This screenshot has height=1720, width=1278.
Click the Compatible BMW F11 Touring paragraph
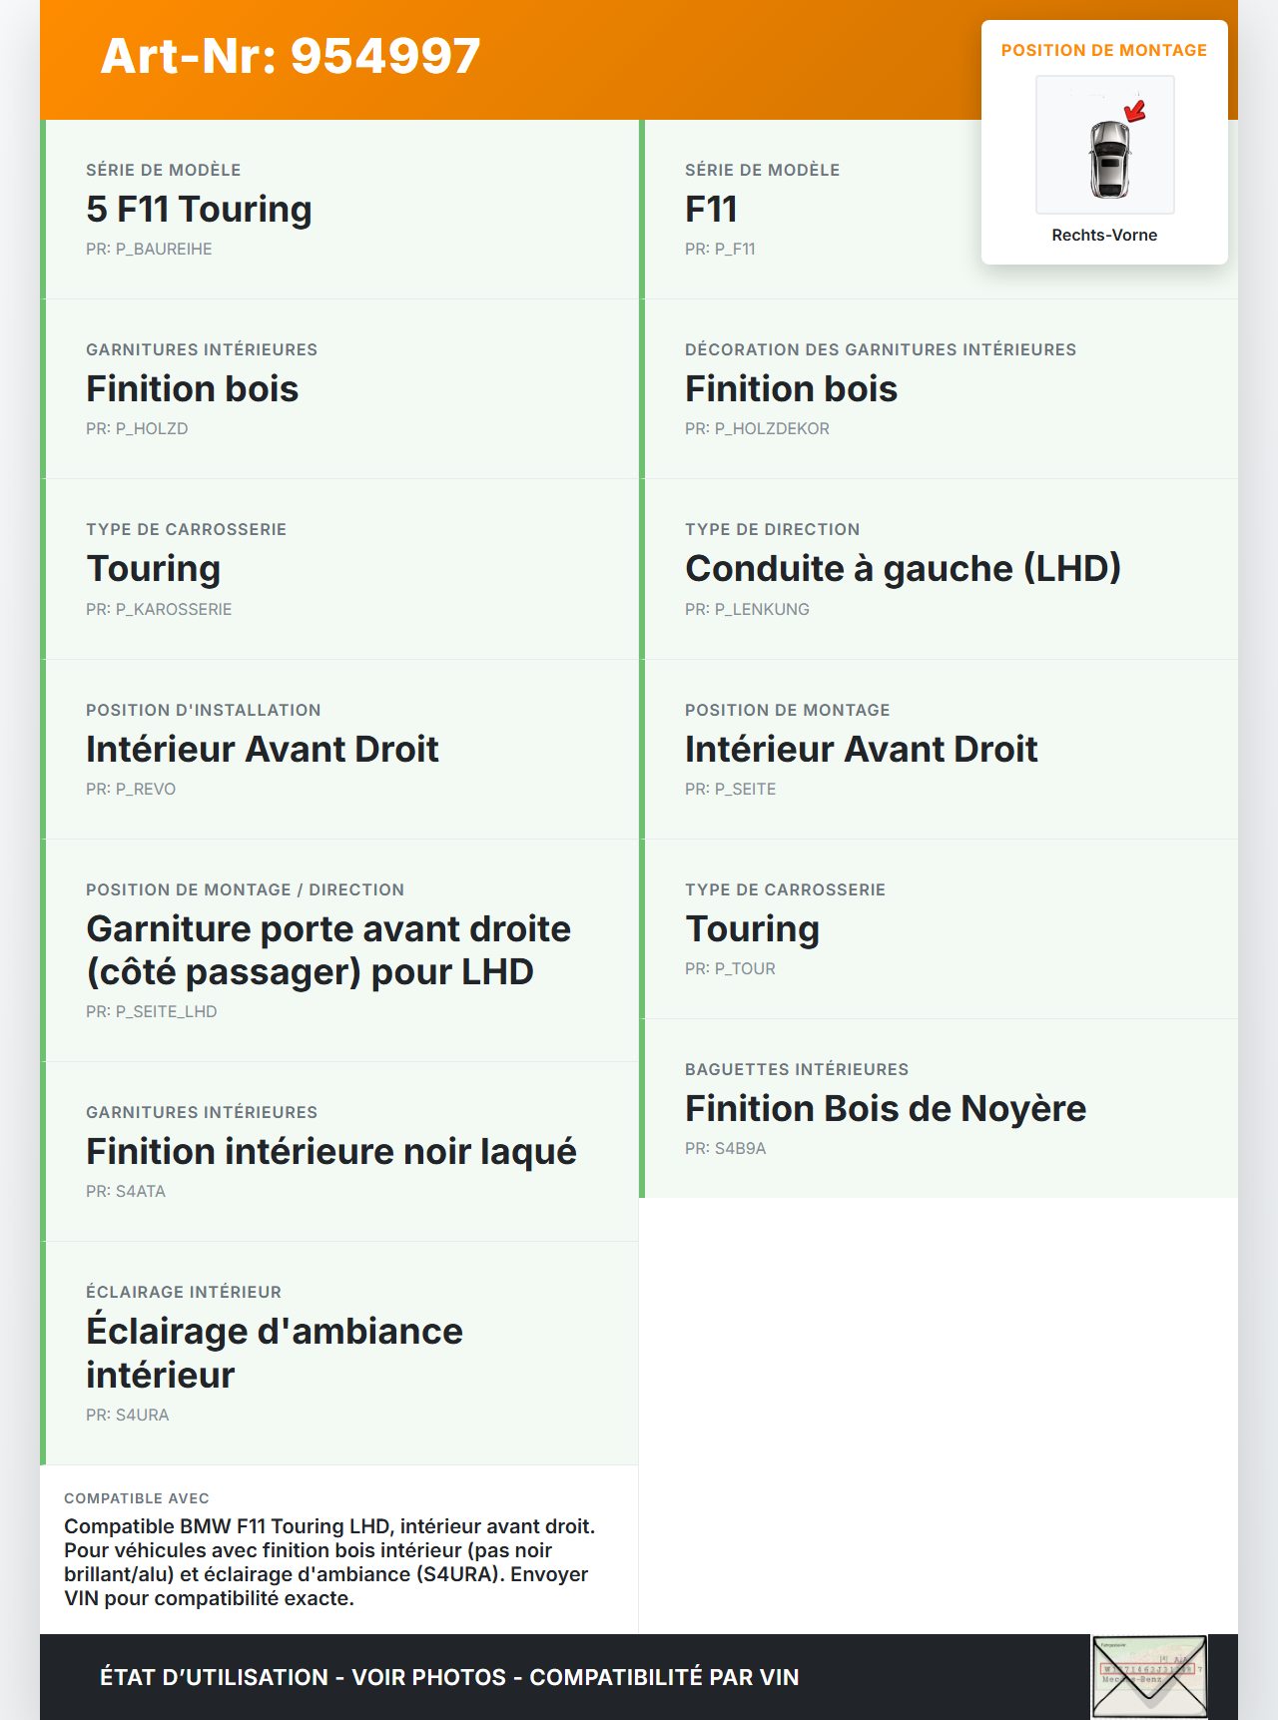click(329, 1562)
